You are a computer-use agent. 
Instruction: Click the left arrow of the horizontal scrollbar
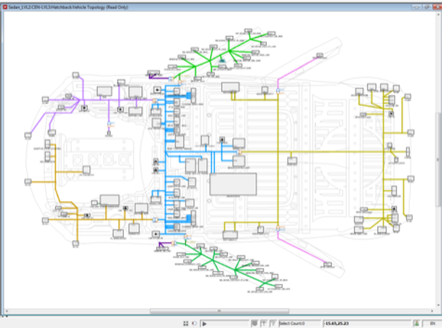tap(7, 311)
